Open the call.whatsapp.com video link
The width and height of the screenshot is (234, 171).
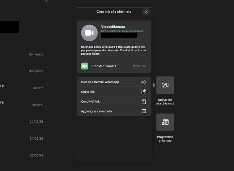click(x=122, y=31)
